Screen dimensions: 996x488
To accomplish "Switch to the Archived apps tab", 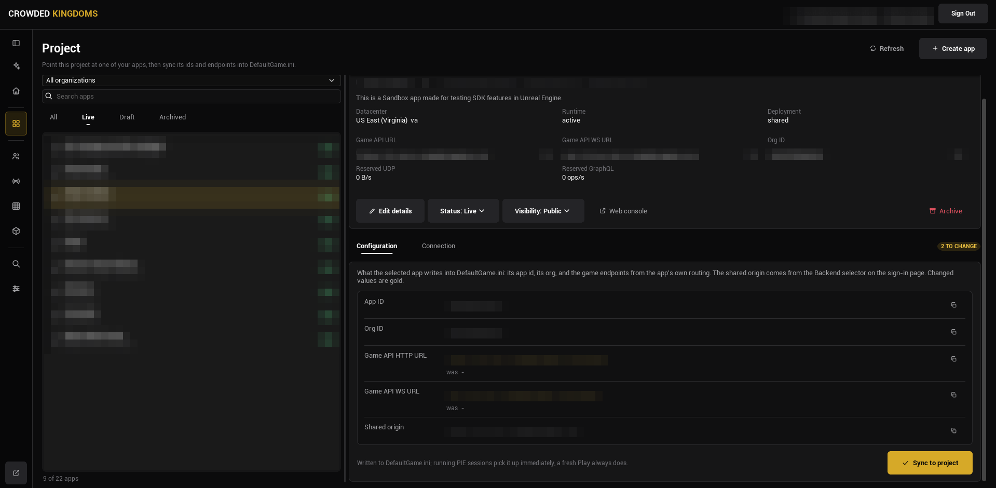I will coord(172,117).
